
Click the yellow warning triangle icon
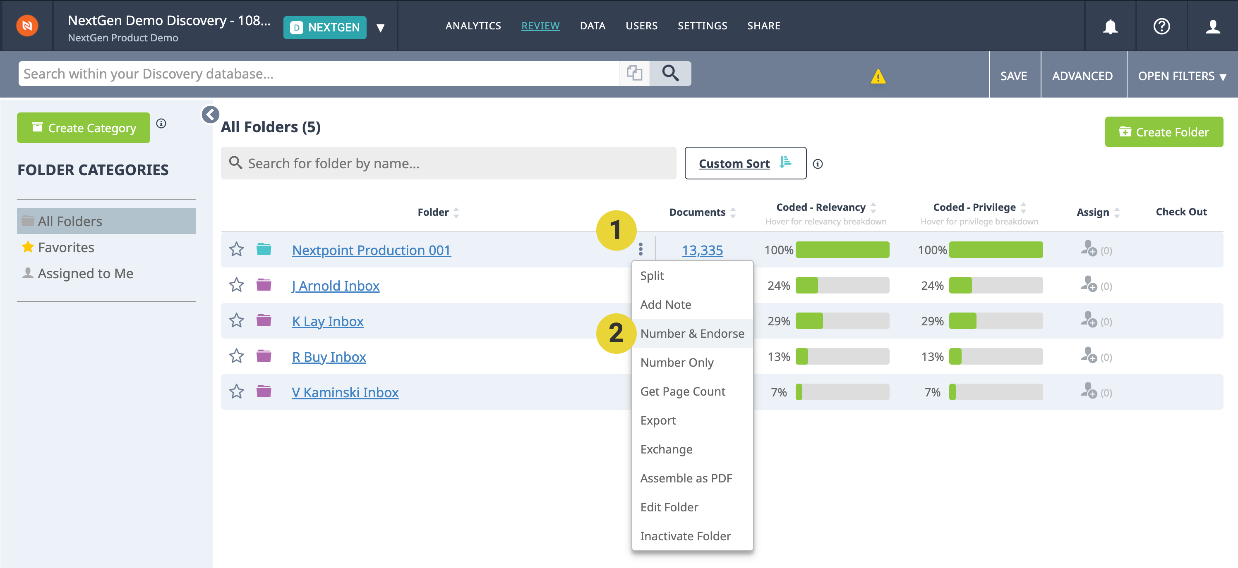[x=878, y=76]
